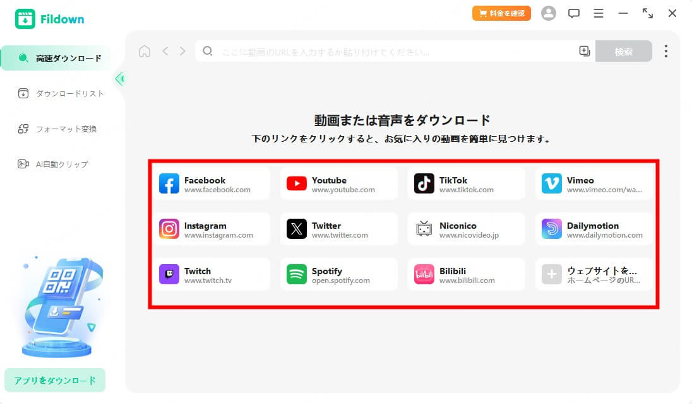Open the Instagram site shortcut
The width and height of the screenshot is (692, 404).
(212, 229)
